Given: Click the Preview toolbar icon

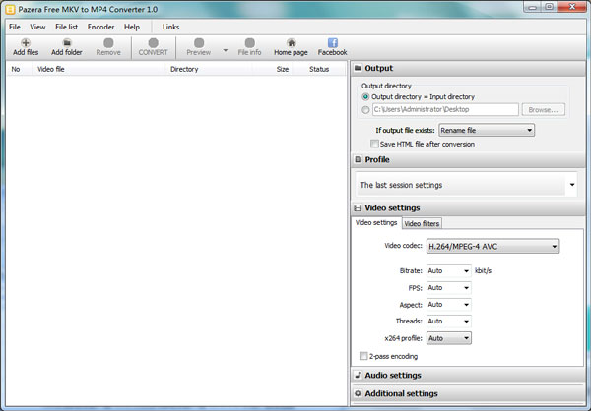Looking at the screenshot, I should (199, 43).
